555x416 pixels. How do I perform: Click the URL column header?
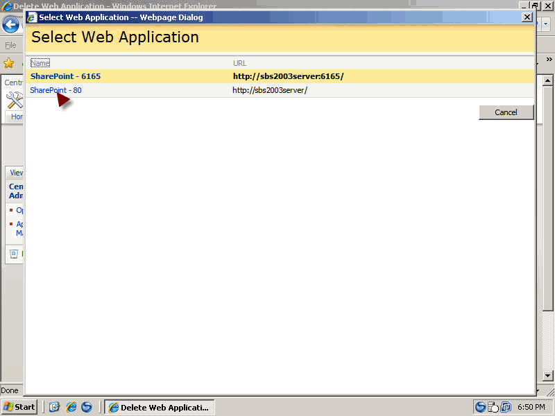(239, 63)
